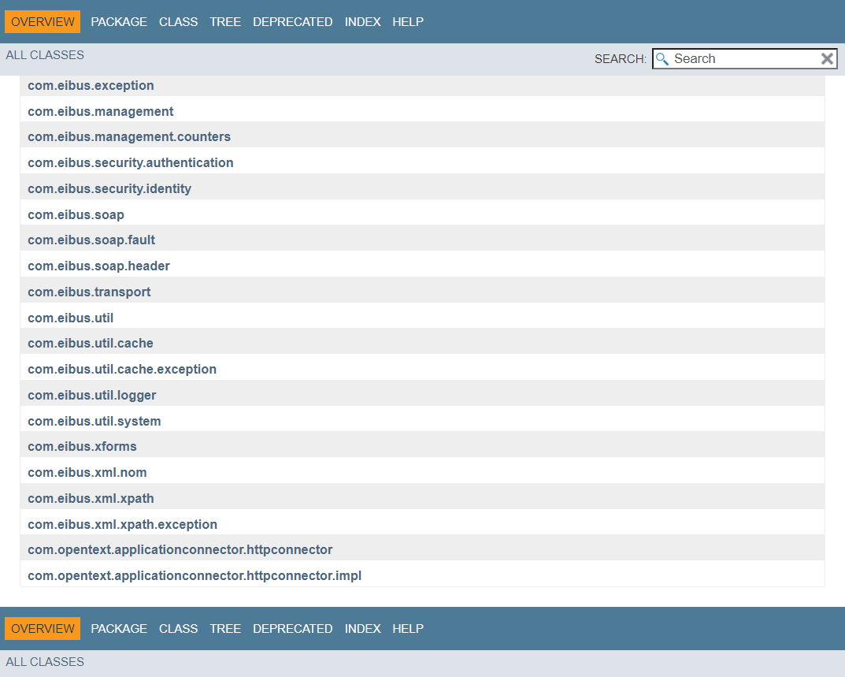Open com.opentext.applicationconnector.httpconnector.impl package
845x677 pixels.
click(x=195, y=576)
